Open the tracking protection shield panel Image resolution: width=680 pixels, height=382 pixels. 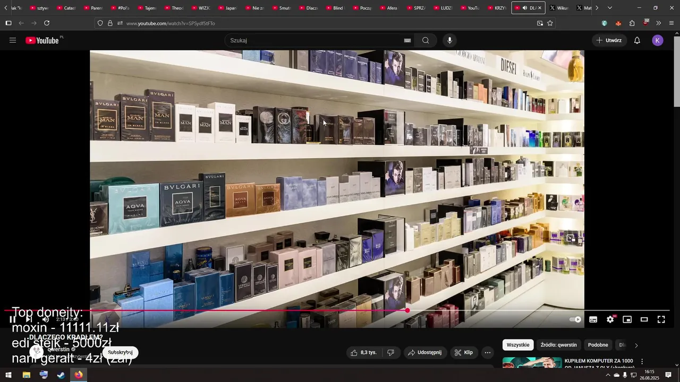100,23
